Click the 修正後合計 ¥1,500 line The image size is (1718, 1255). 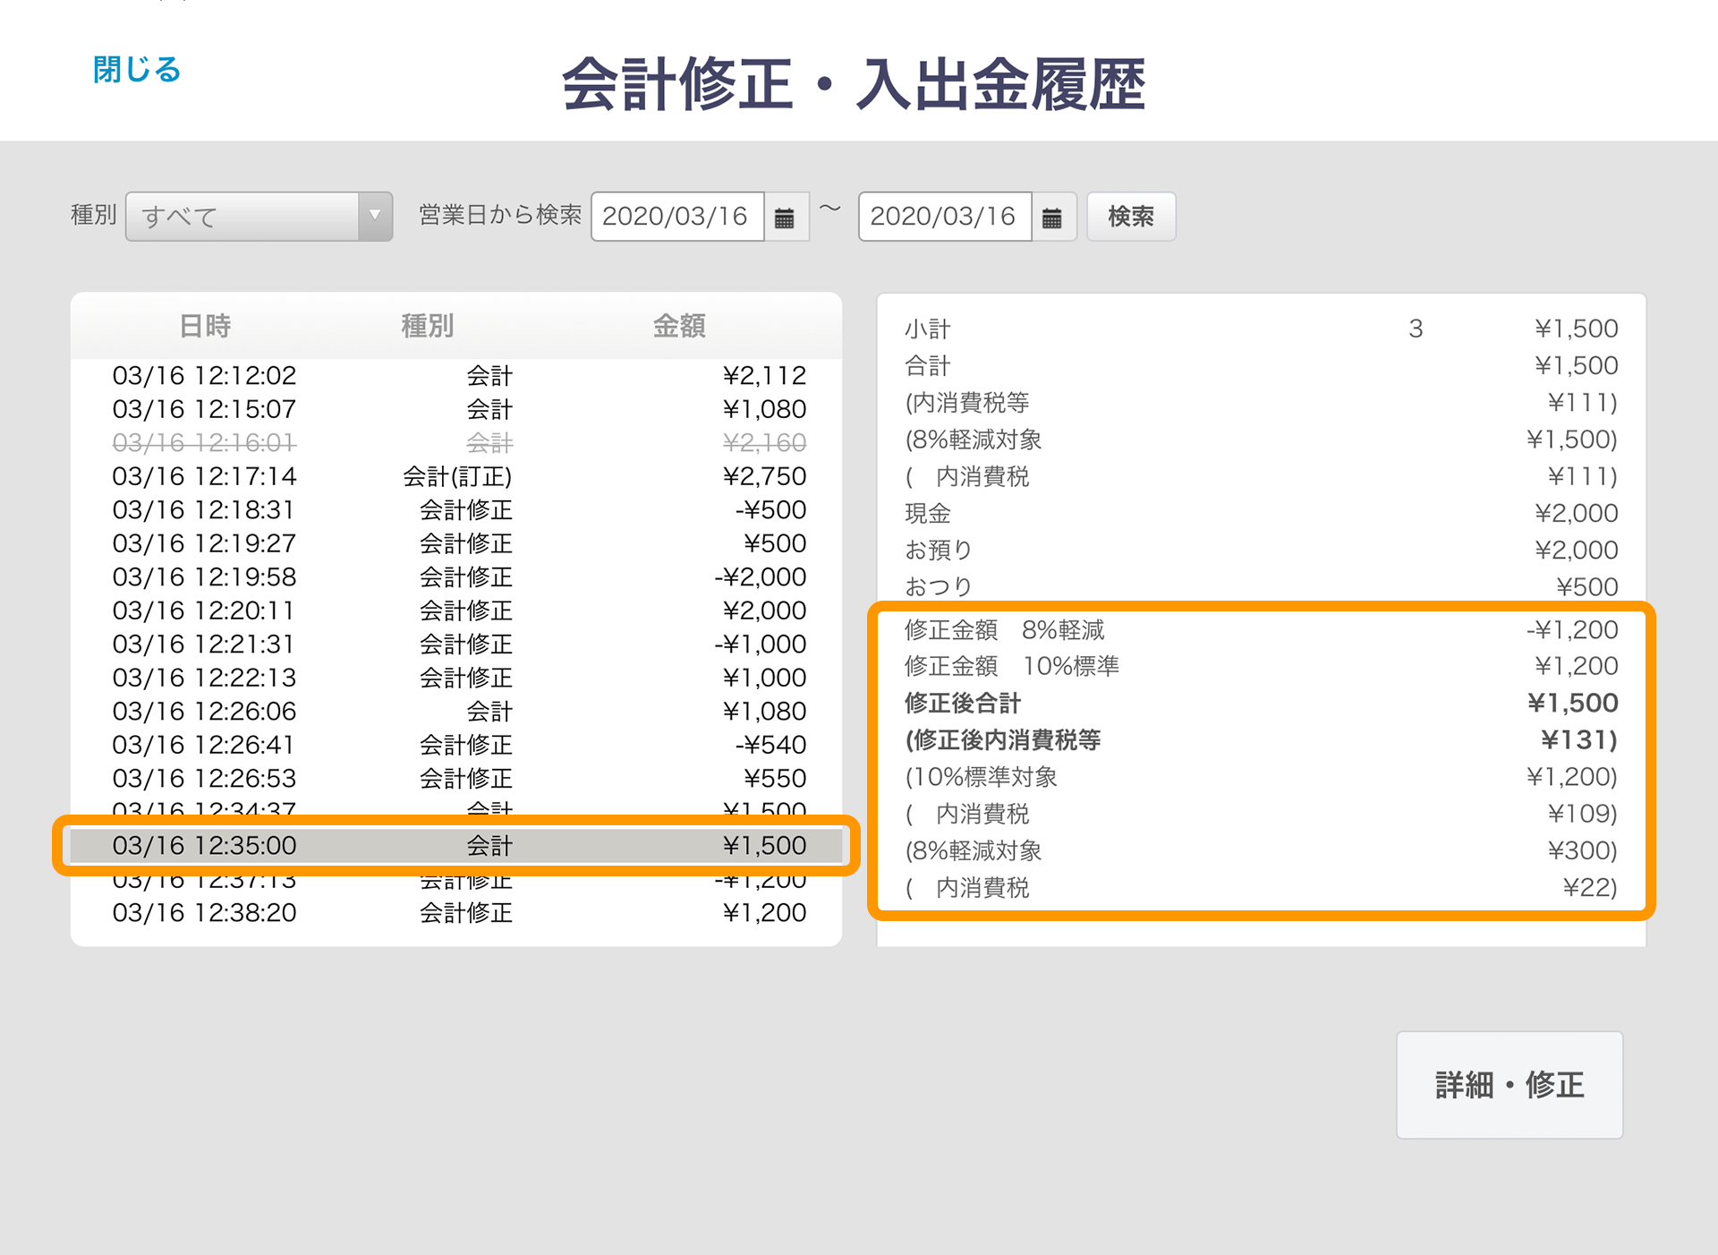tap(1261, 703)
